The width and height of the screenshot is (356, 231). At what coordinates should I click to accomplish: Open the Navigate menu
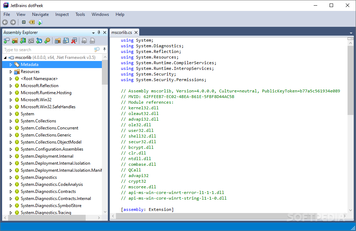(x=41, y=14)
